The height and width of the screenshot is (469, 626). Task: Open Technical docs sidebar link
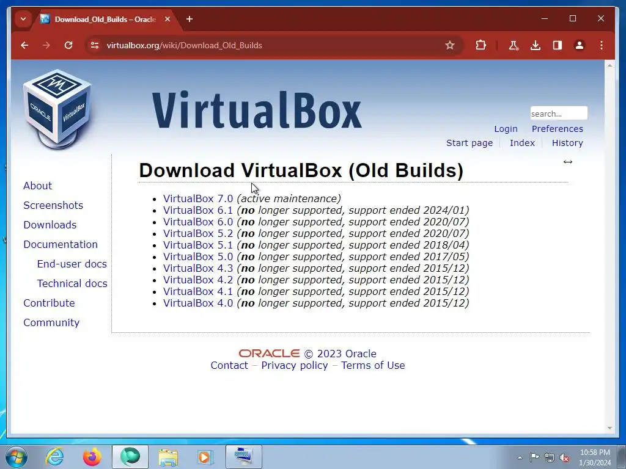pos(72,283)
